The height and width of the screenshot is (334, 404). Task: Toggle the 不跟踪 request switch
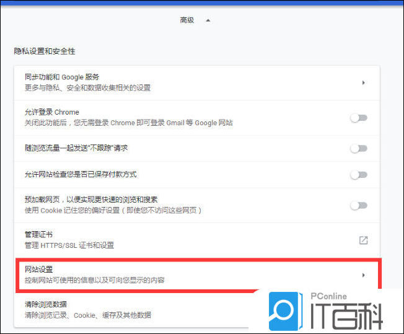pyautogui.click(x=359, y=149)
